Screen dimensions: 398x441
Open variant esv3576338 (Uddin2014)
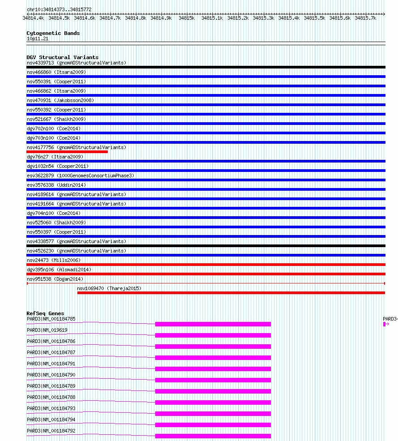56,185
